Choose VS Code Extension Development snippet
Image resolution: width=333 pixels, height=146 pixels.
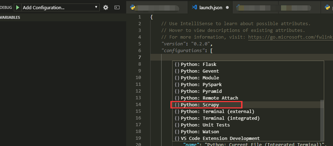click(x=220, y=138)
